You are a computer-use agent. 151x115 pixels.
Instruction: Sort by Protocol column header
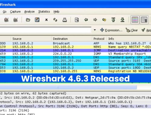pyautogui.click(x=99, y=39)
